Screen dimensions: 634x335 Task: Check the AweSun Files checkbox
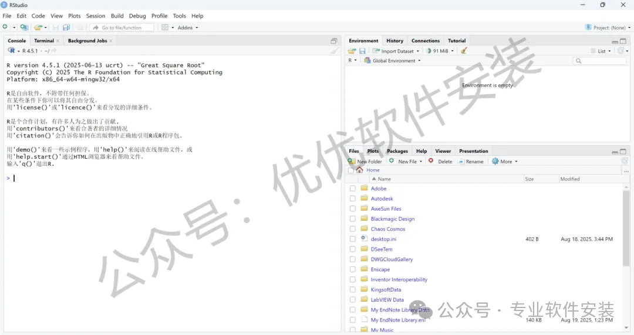point(353,208)
